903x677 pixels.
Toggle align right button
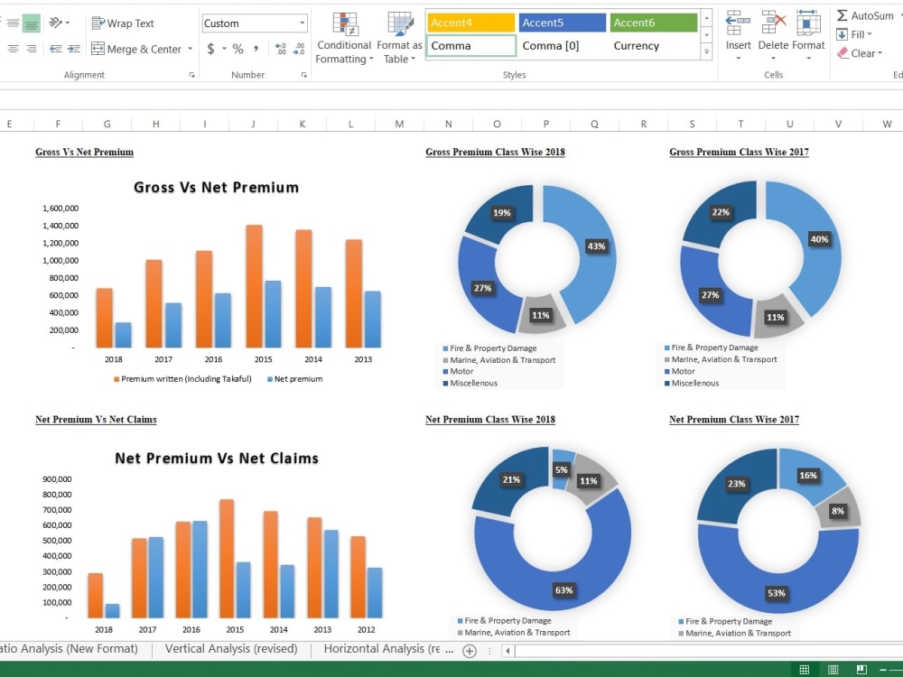pos(31,49)
